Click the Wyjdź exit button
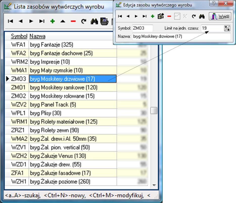The image size is (236, 203). (220, 16)
